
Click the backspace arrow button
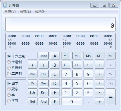pyautogui.click(x=66, y=65)
